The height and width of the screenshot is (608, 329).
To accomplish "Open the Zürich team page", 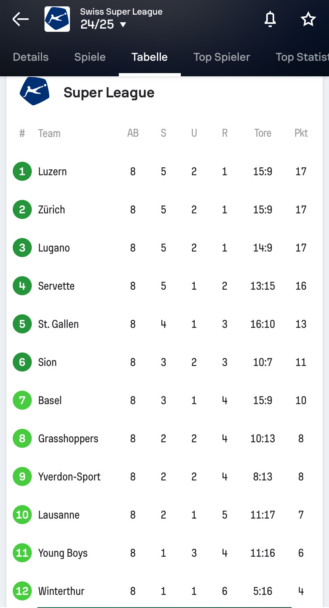I will click(52, 209).
